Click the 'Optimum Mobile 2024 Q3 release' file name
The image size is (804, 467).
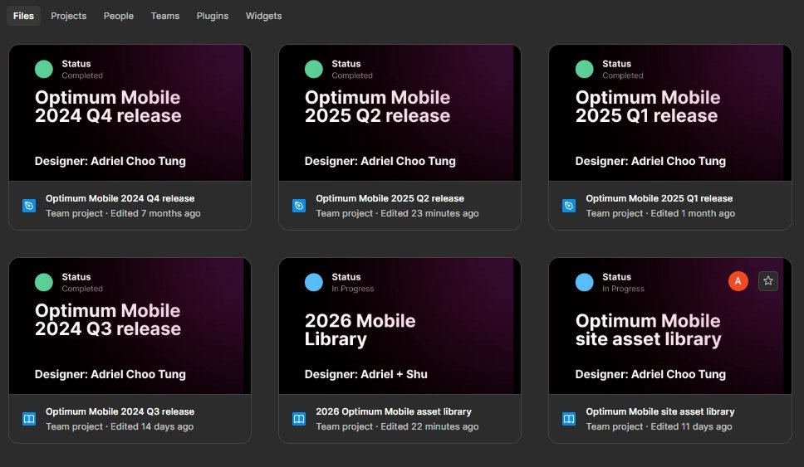pos(120,411)
